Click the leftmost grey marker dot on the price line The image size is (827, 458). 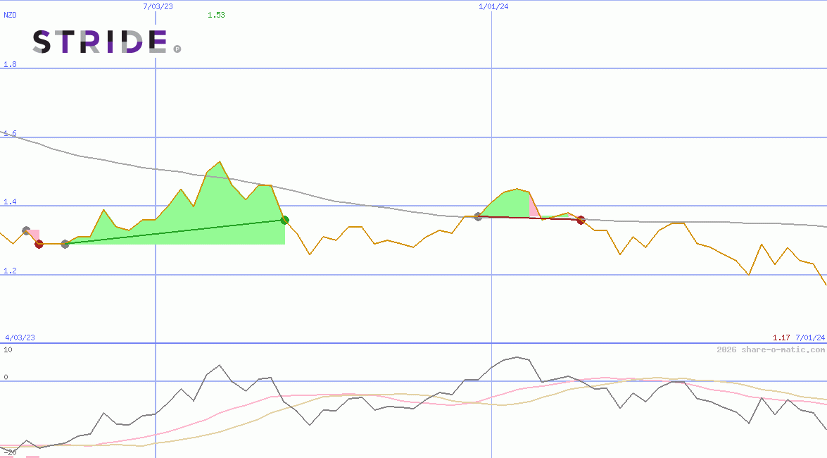(x=26, y=230)
